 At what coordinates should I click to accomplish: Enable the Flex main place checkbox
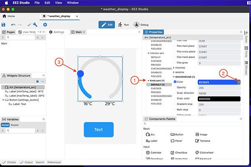pos(175,46)
